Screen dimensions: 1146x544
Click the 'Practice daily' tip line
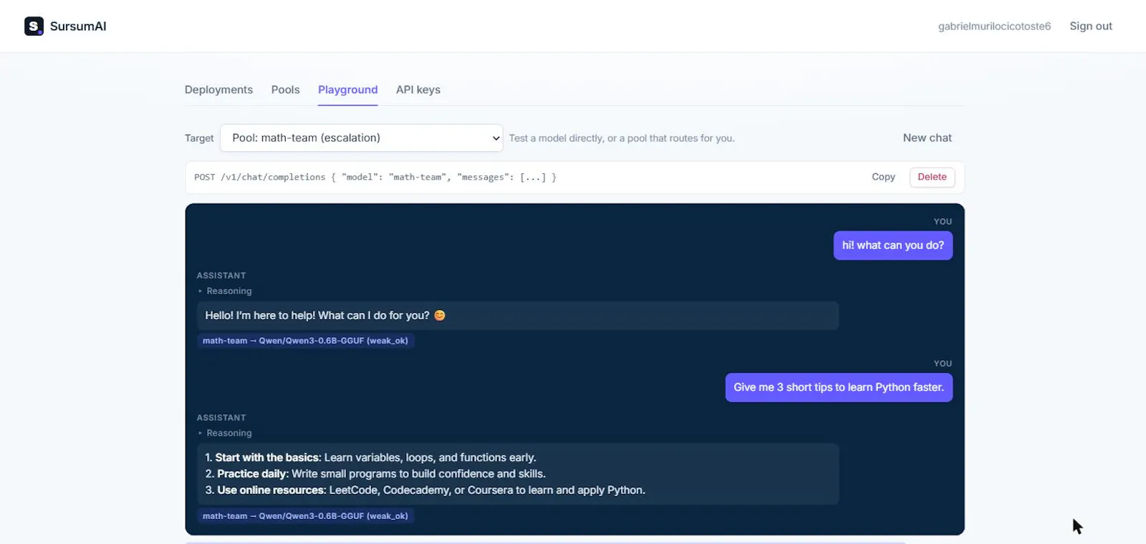pyautogui.click(x=375, y=474)
